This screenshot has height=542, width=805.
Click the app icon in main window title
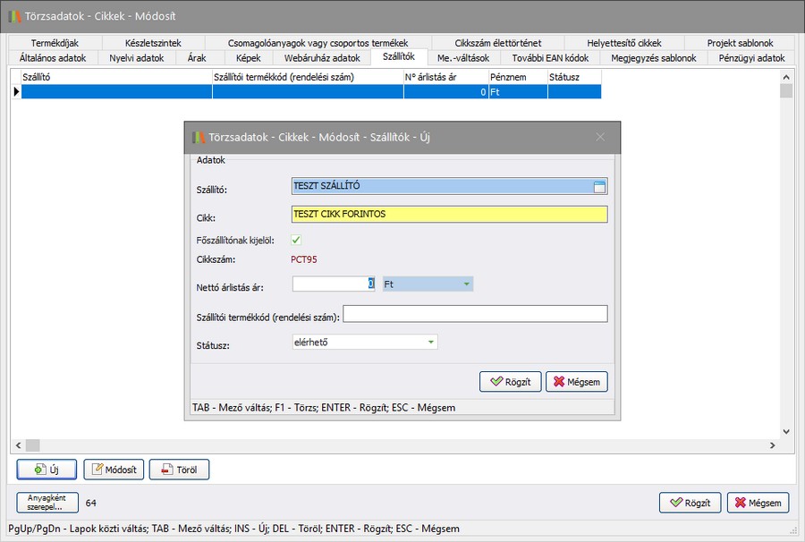pyautogui.click(x=15, y=17)
